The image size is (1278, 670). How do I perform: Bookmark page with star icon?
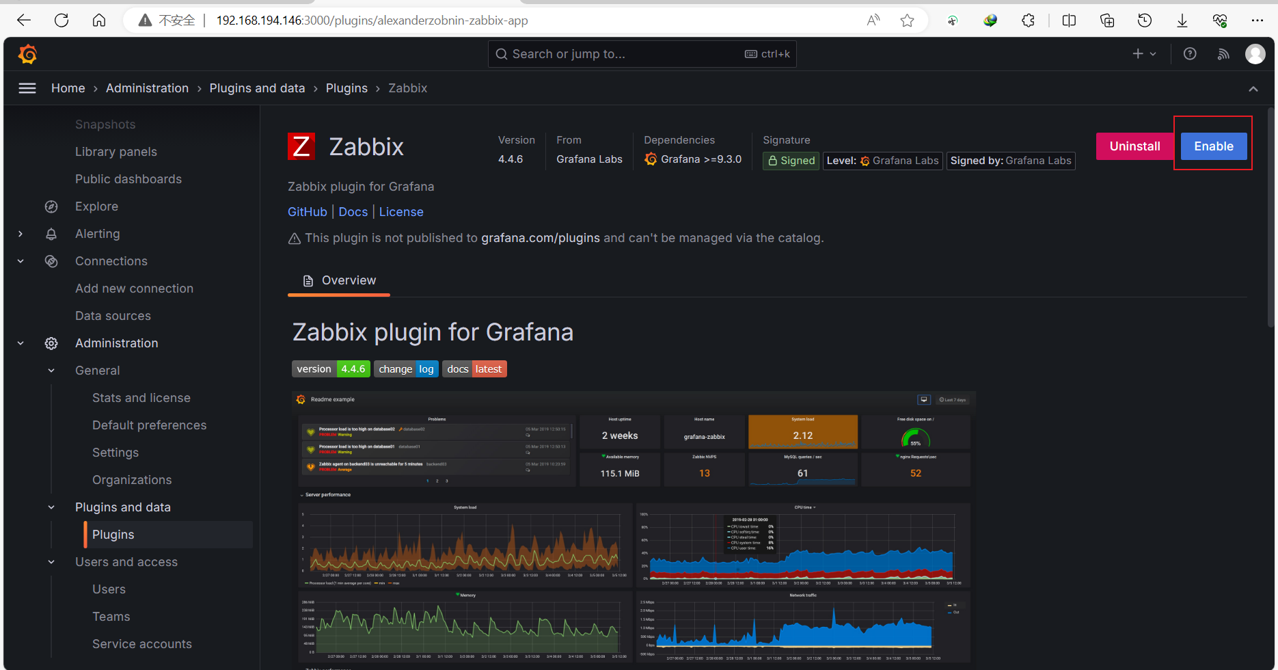(x=907, y=21)
